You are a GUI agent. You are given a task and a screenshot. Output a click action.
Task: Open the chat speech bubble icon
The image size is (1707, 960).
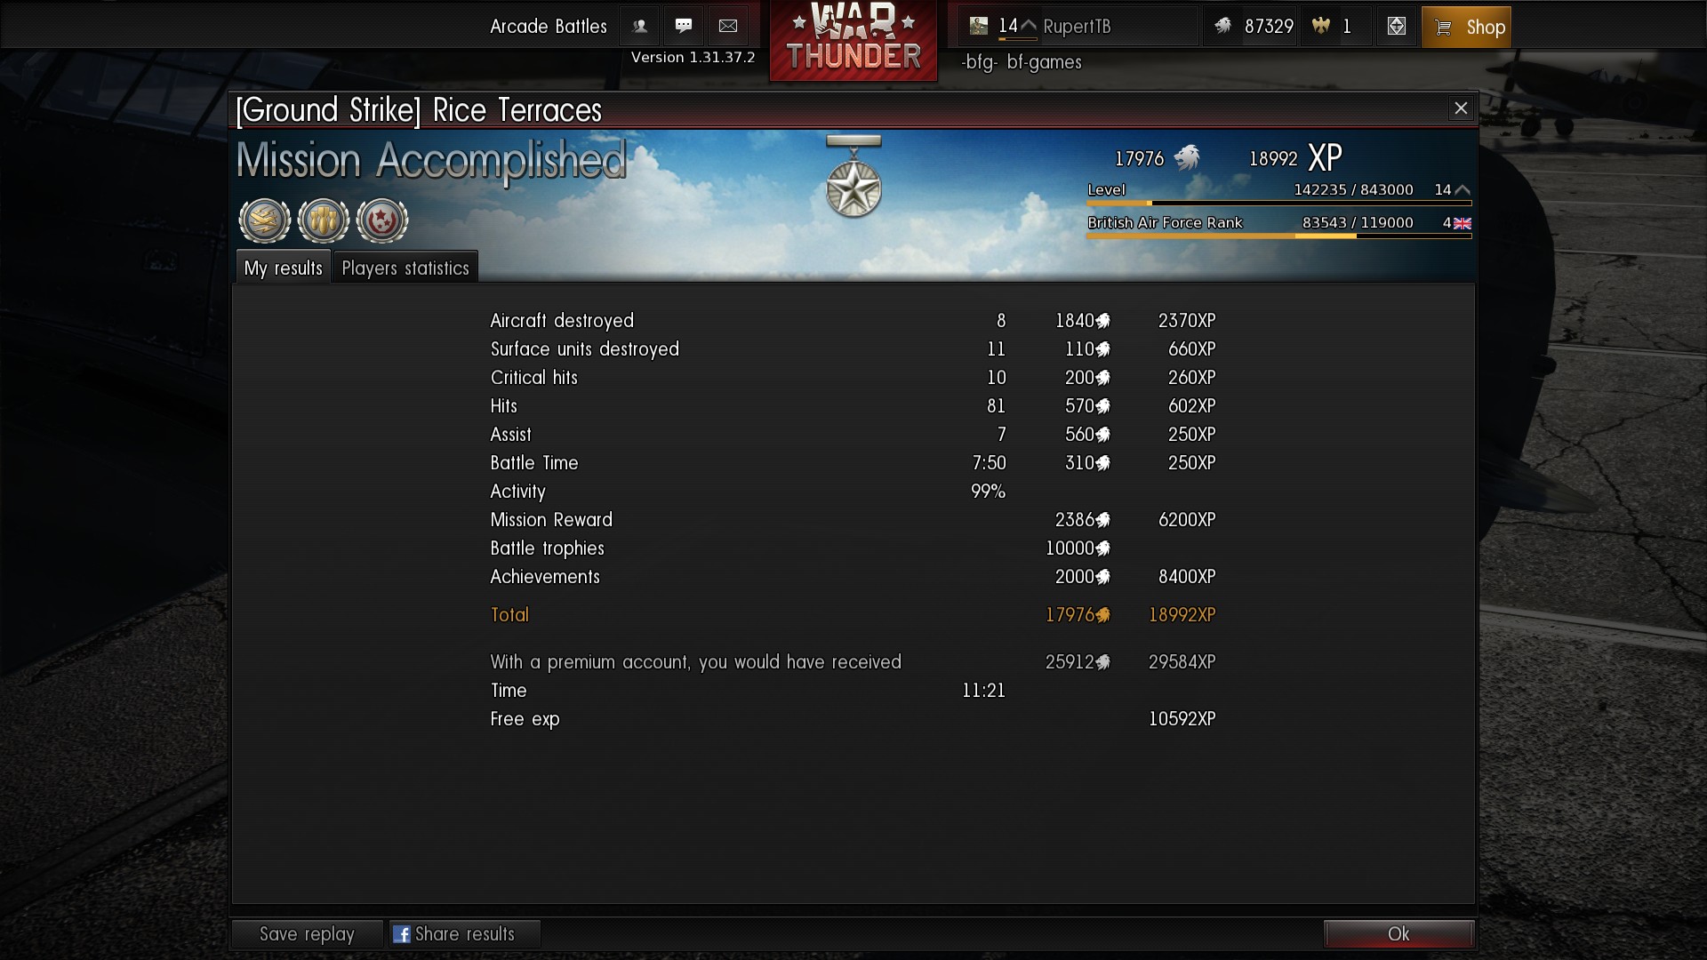click(684, 27)
